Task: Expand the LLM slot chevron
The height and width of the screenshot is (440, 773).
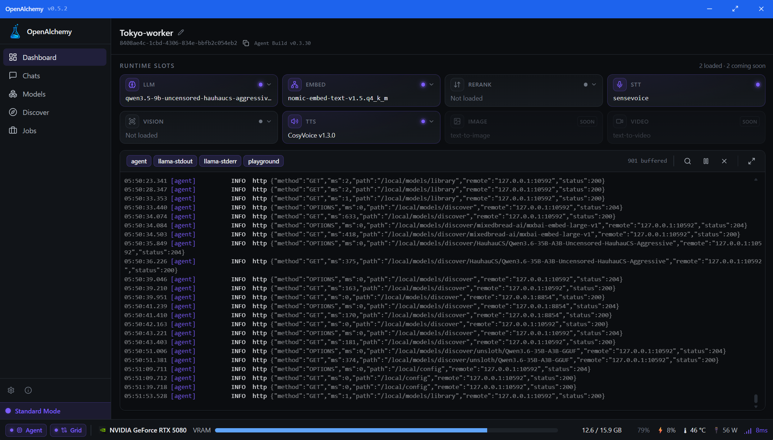Action: coord(269,84)
